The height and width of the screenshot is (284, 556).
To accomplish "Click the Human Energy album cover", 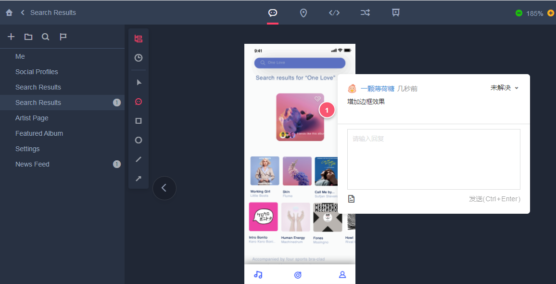I will pyautogui.click(x=296, y=217).
